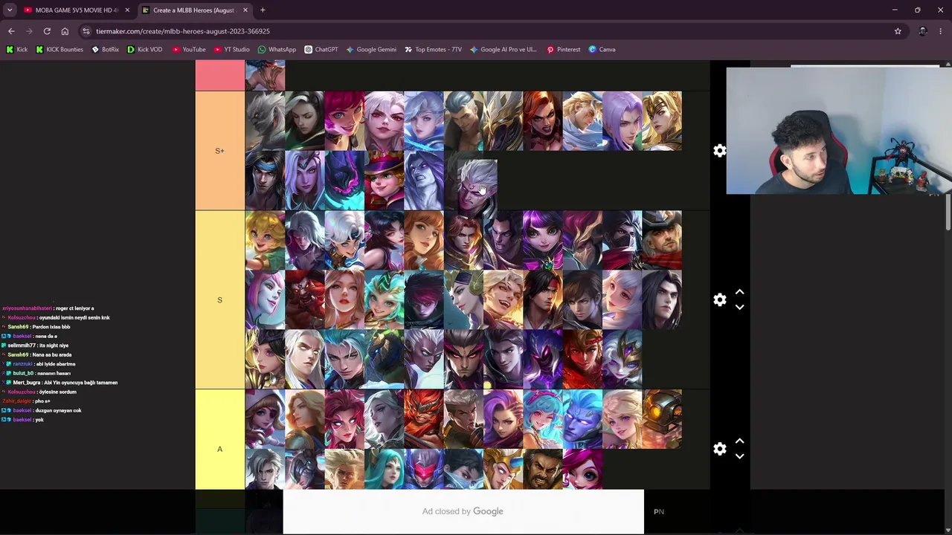Click the orange S+ tier label
952x535 pixels.
(x=219, y=151)
